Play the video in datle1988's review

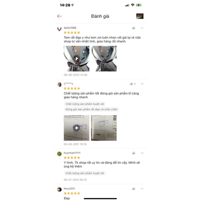click(77, 58)
